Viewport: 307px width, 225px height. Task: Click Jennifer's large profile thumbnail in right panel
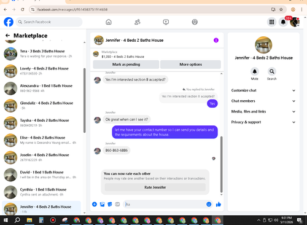263,45
